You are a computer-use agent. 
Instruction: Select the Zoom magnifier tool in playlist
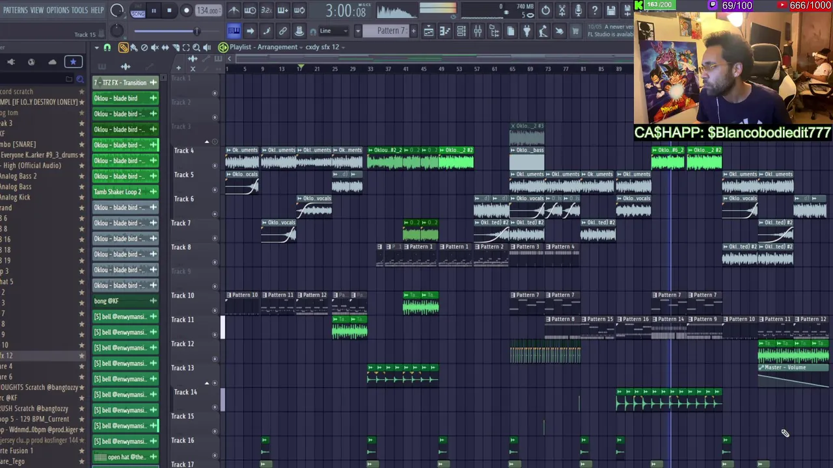pos(197,47)
